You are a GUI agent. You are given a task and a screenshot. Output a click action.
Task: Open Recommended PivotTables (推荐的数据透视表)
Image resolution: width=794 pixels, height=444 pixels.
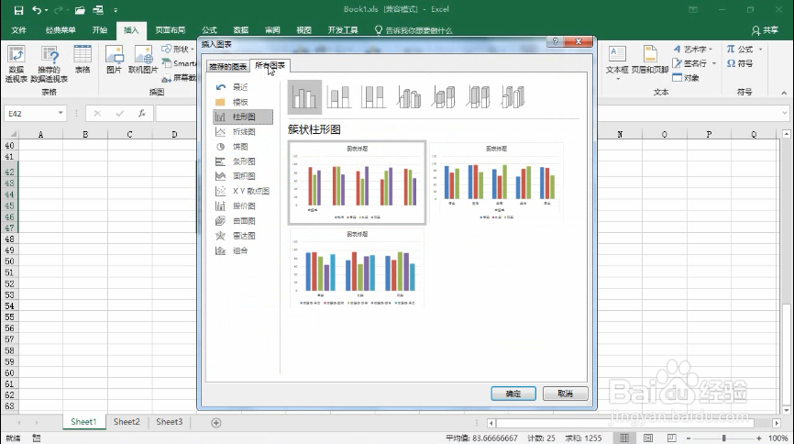click(50, 64)
